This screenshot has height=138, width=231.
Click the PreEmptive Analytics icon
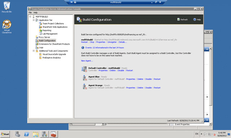click(x=40, y=57)
